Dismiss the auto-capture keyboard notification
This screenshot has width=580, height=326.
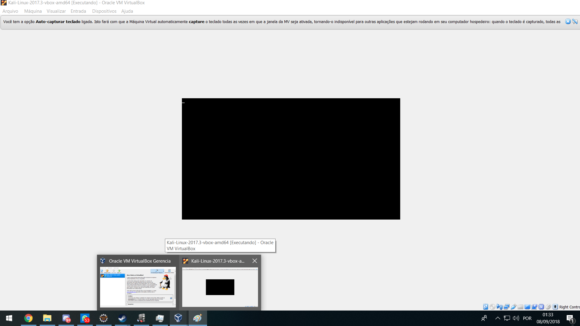point(568,22)
